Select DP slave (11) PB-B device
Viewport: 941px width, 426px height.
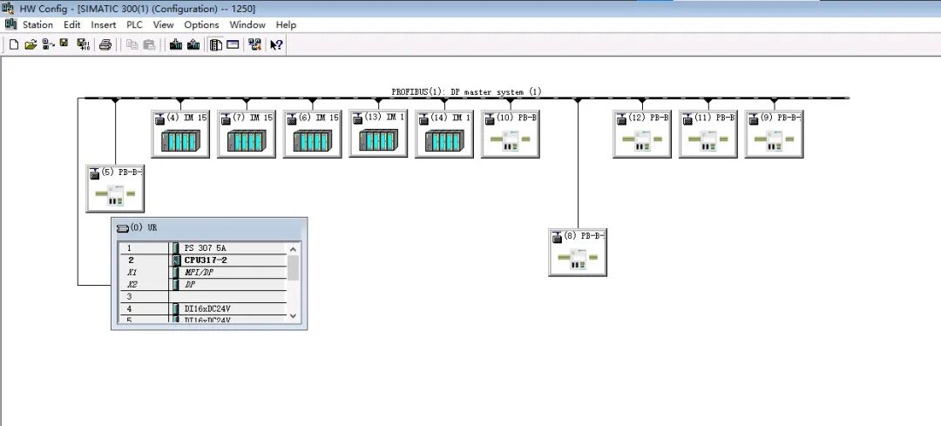tap(708, 134)
